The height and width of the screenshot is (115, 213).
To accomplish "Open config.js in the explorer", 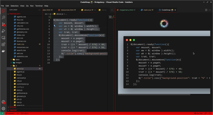I will 20,87.
